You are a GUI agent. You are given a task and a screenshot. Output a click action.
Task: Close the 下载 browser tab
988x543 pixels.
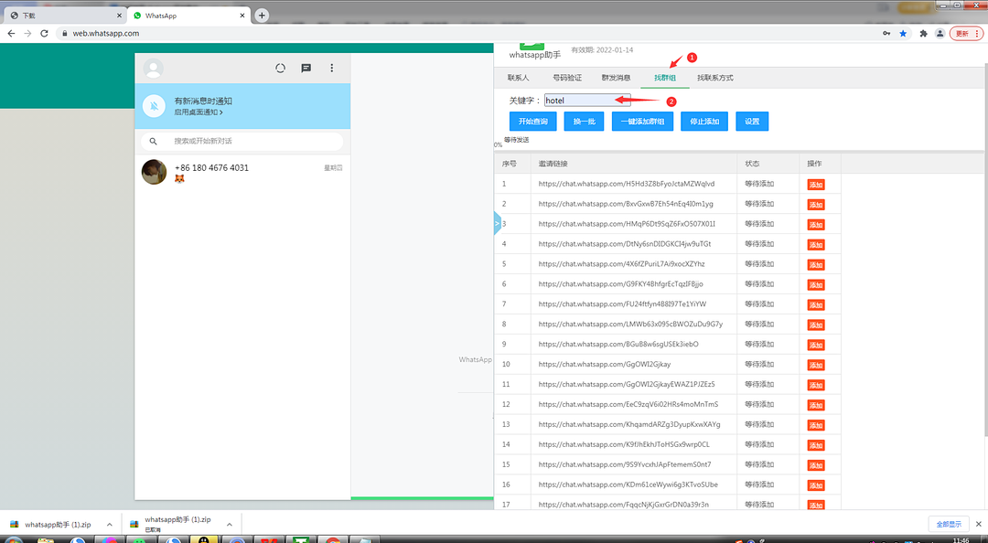(119, 16)
